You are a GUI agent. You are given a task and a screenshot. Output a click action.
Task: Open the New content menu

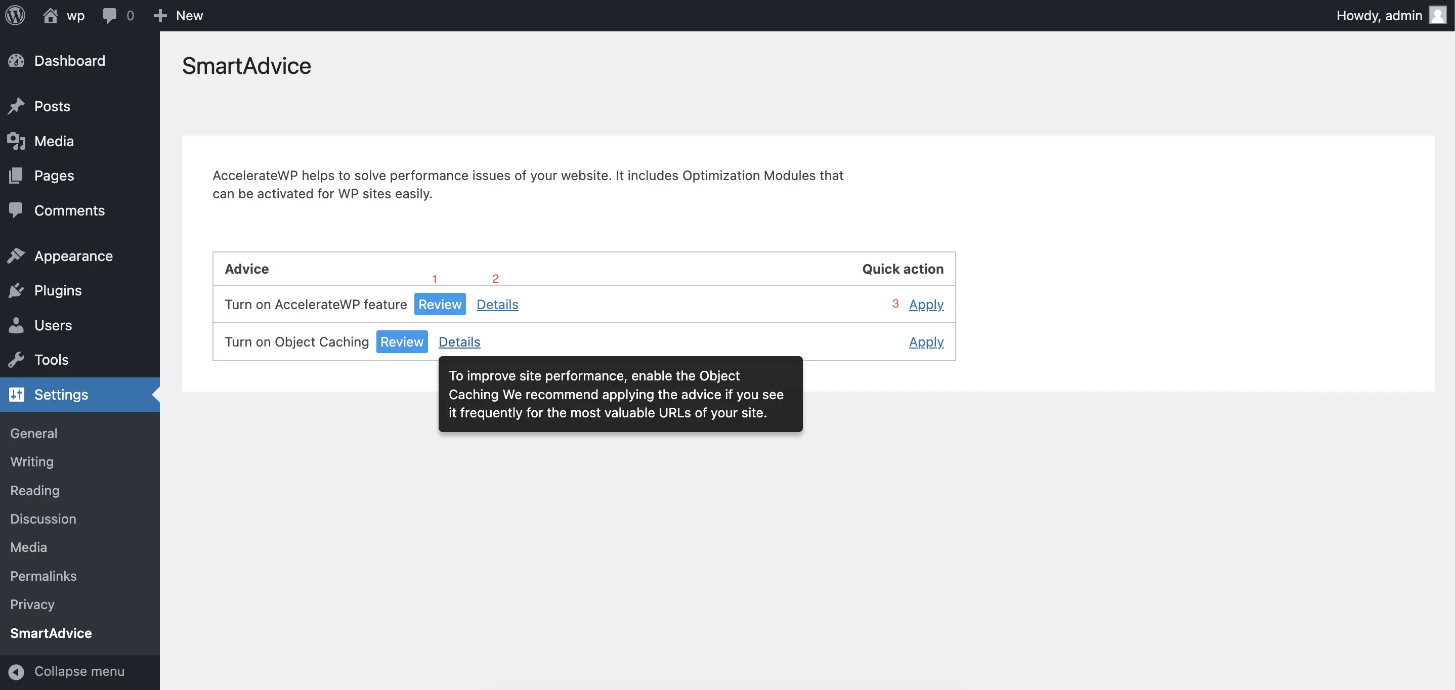[189, 15]
